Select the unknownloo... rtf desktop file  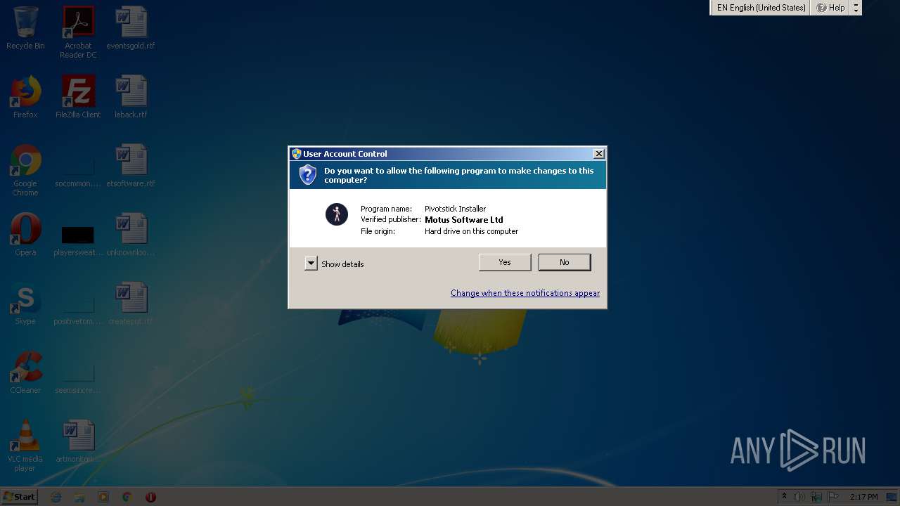[131, 235]
